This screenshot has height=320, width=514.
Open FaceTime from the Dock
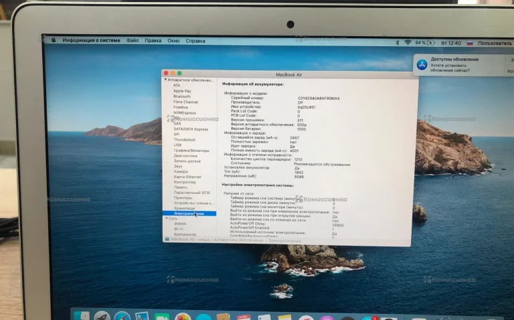tap(162, 317)
